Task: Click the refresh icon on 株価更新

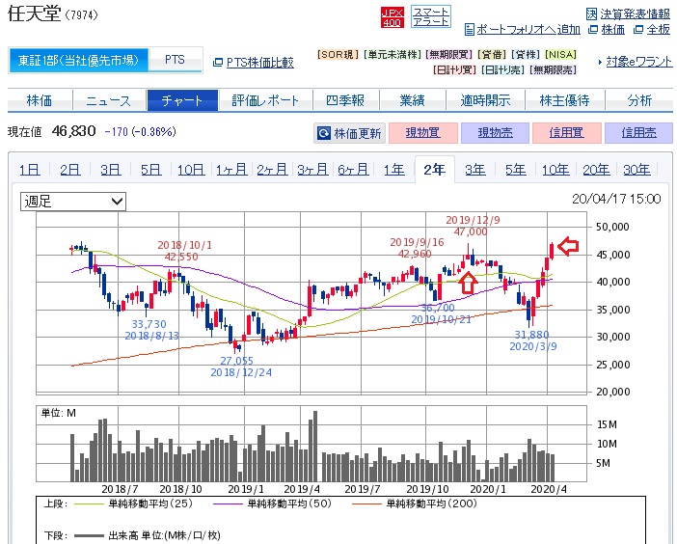Action: pos(324,133)
